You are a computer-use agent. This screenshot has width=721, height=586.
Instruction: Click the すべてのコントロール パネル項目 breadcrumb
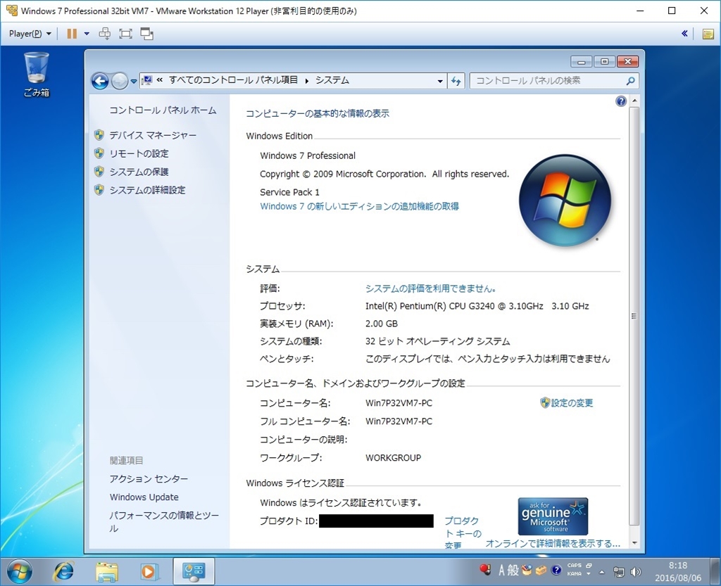pyautogui.click(x=233, y=80)
